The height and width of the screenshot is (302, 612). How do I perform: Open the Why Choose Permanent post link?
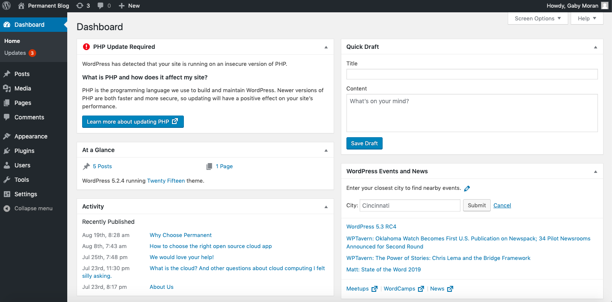tap(180, 235)
